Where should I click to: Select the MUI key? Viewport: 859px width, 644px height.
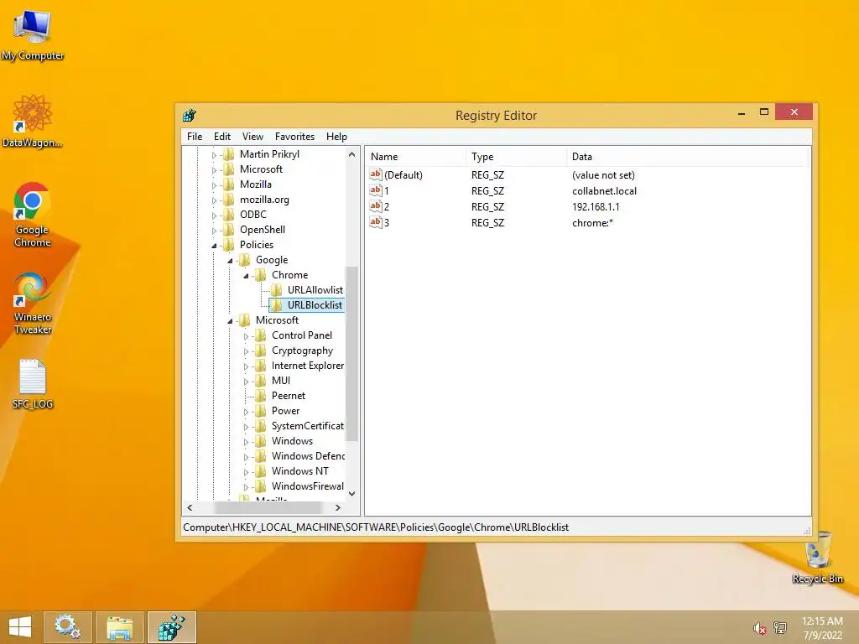tap(281, 381)
